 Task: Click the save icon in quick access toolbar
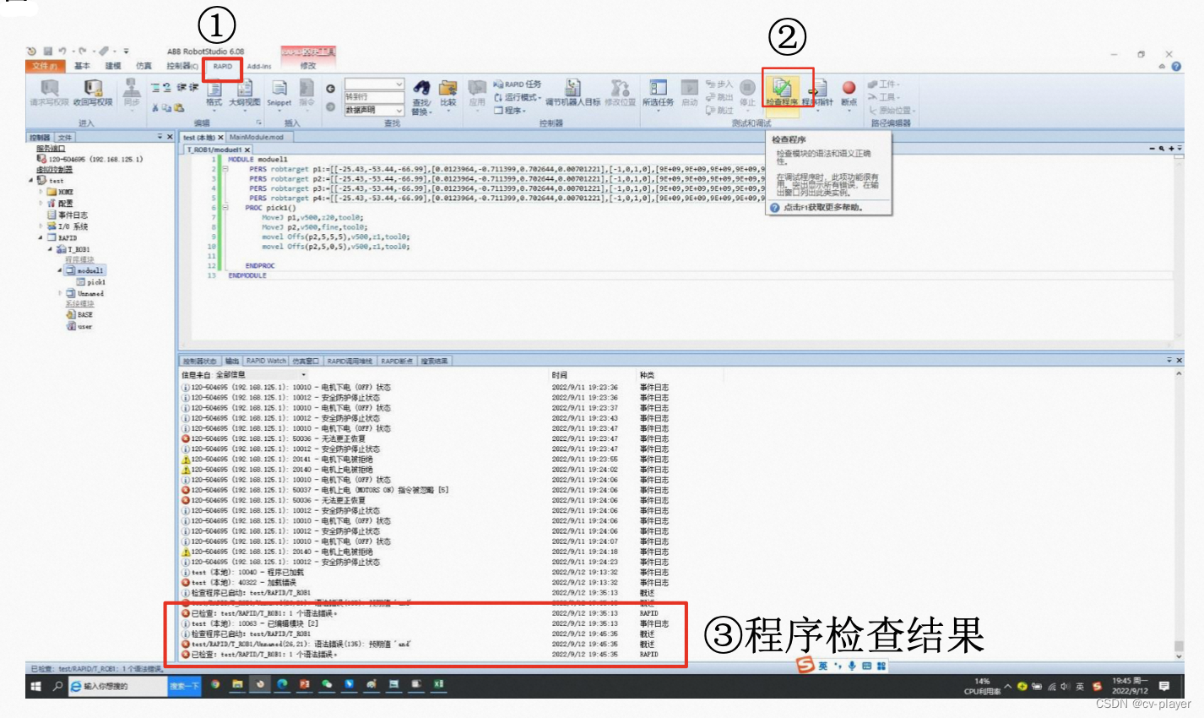[48, 52]
